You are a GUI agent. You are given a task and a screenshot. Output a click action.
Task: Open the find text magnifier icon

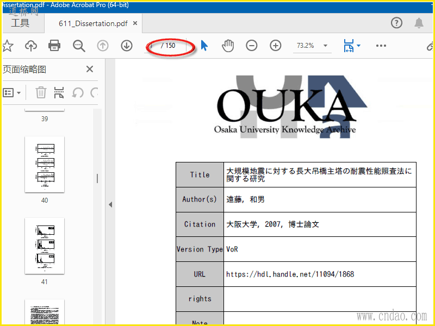(x=79, y=46)
